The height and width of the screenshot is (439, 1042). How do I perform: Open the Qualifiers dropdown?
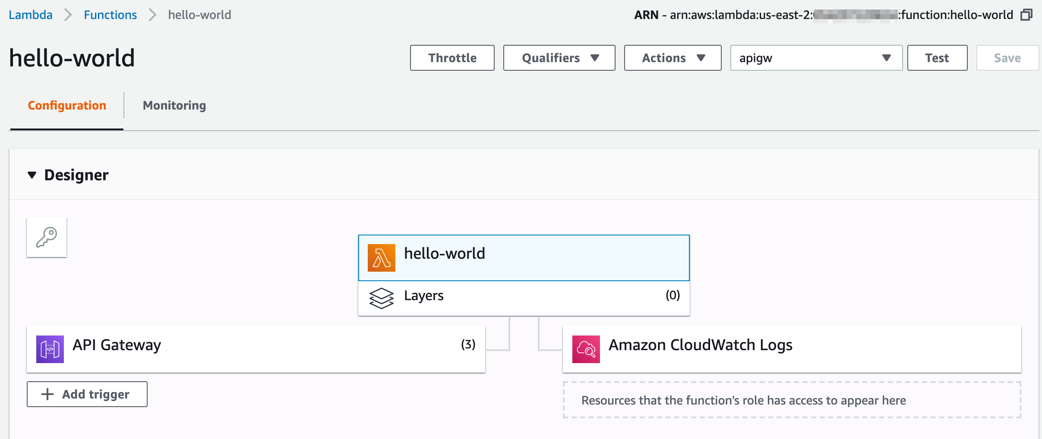point(559,58)
